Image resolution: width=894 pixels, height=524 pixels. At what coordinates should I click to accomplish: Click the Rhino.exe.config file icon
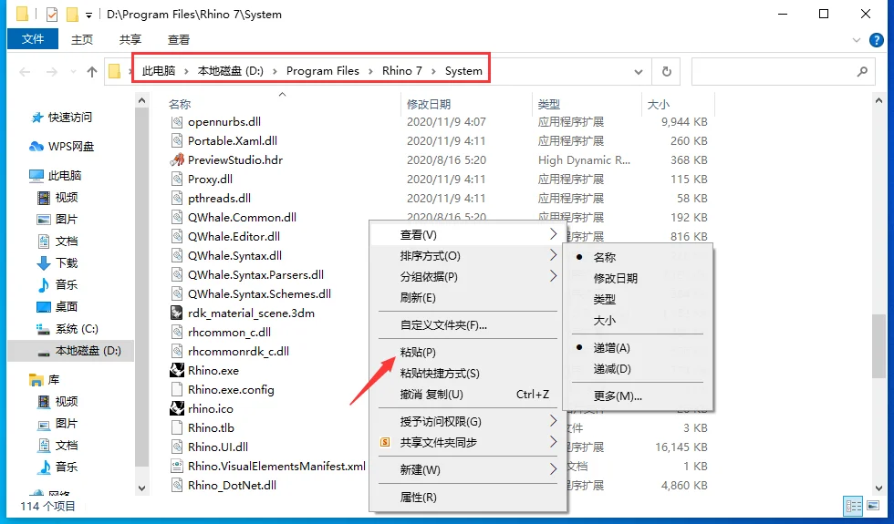177,390
